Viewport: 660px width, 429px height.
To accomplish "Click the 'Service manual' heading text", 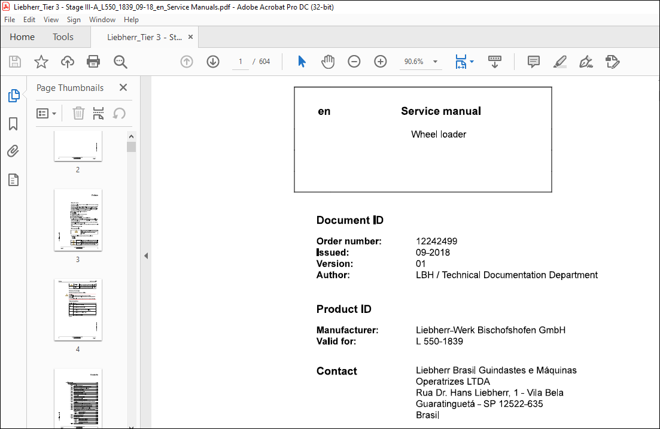I will (x=441, y=111).
